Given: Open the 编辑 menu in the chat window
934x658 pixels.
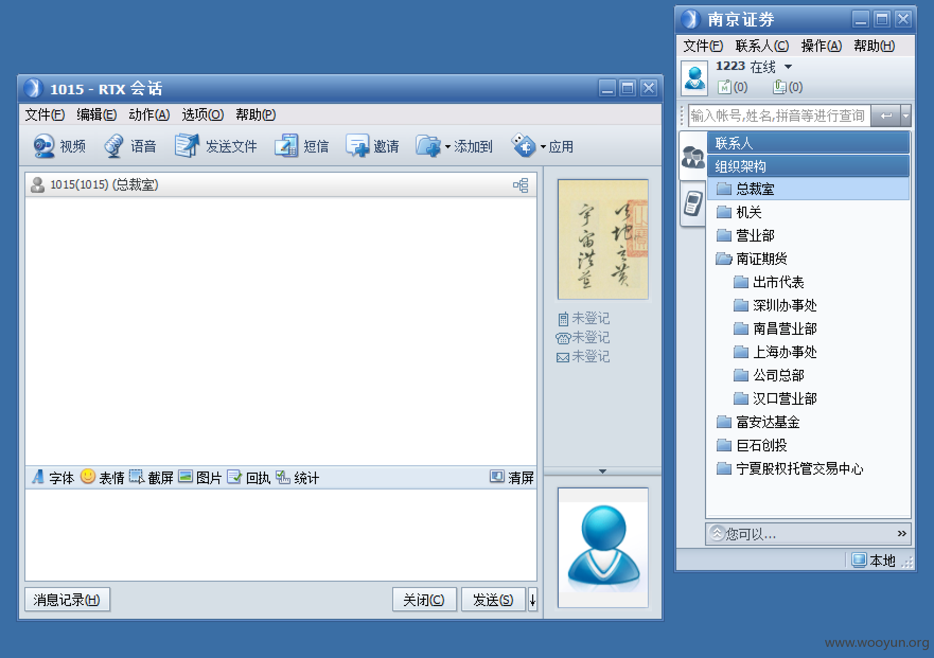Looking at the screenshot, I should 96,114.
